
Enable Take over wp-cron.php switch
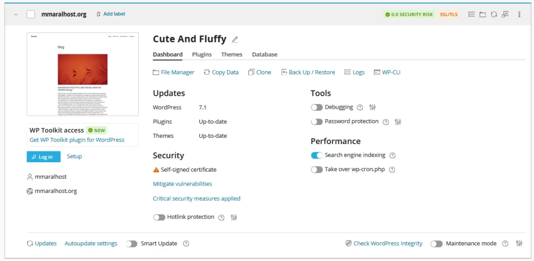point(317,169)
